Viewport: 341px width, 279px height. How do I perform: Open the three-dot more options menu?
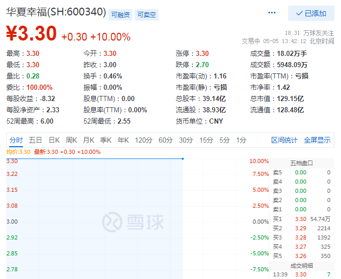pyautogui.click(x=272, y=13)
